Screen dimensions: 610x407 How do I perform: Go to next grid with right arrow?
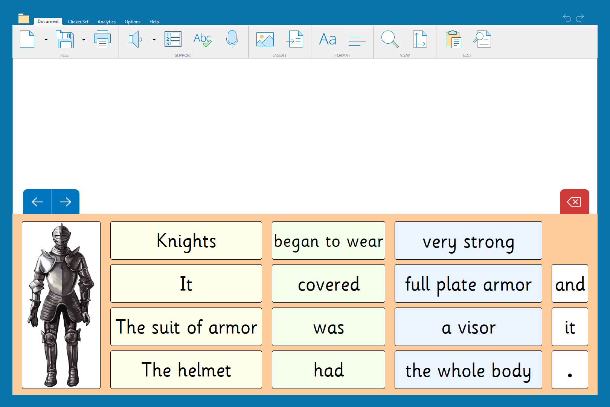pyautogui.click(x=66, y=202)
